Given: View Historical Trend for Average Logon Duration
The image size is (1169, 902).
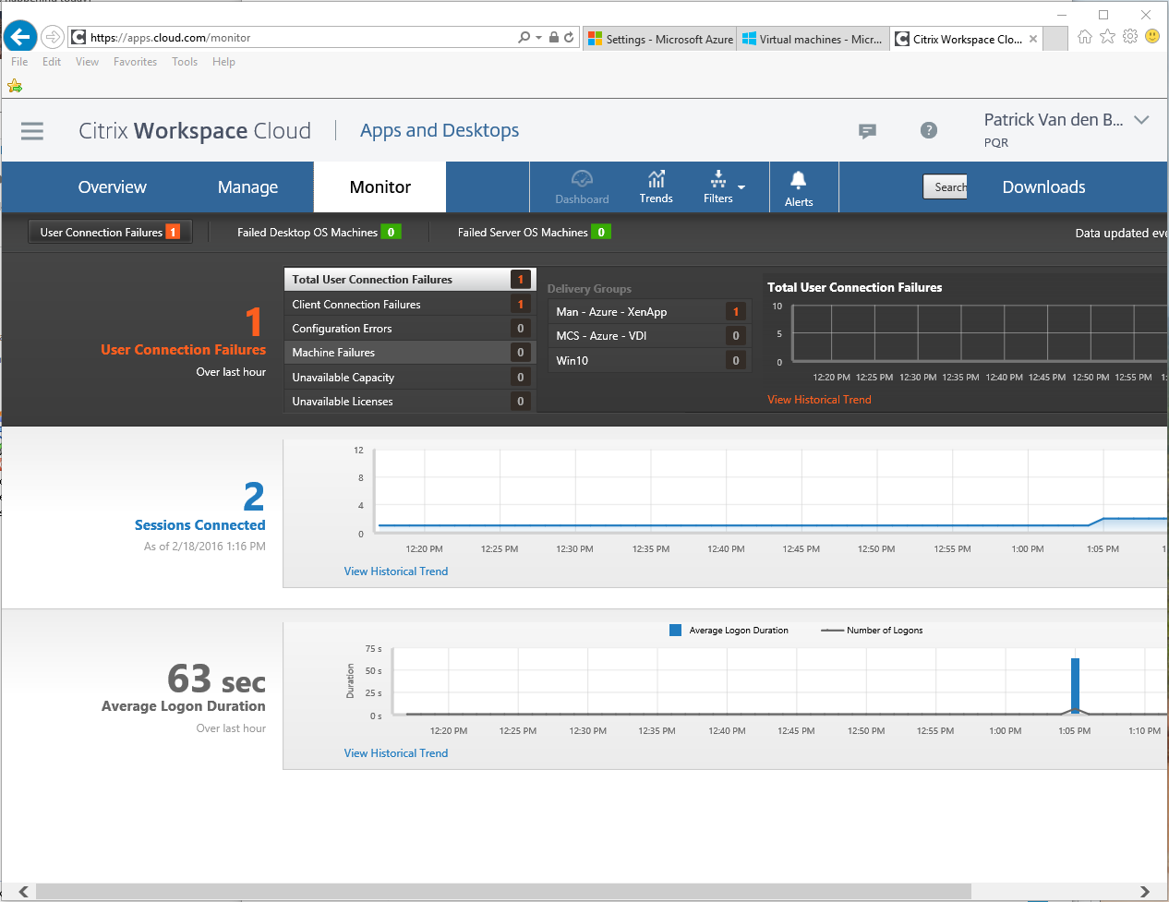Looking at the screenshot, I should 395,753.
